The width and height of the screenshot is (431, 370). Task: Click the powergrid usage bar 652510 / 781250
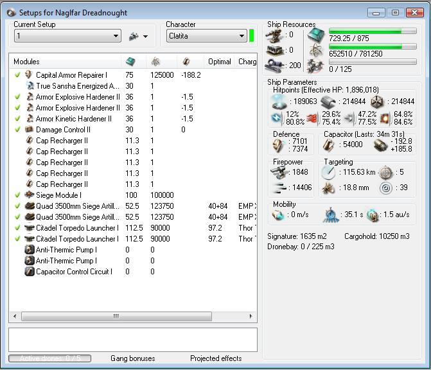373,46
